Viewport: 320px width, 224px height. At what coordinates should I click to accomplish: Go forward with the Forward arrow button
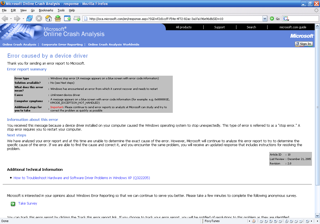17,19
